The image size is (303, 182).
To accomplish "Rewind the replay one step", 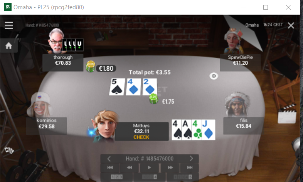I will point(130,167).
